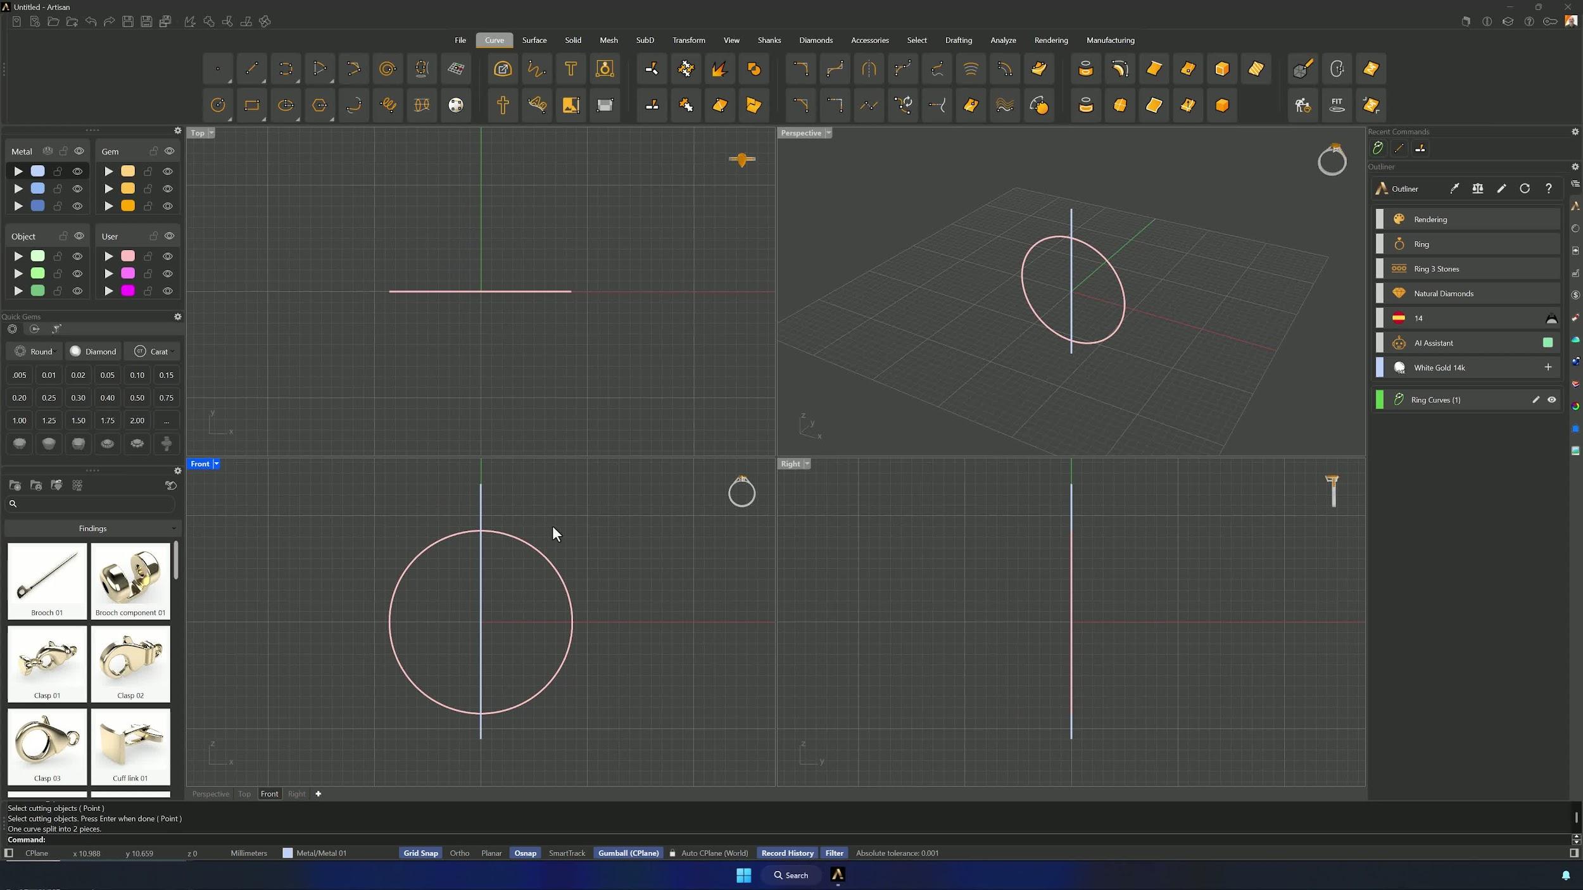The image size is (1583, 890).
Task: Open the Surface menu tab
Action: (x=534, y=40)
